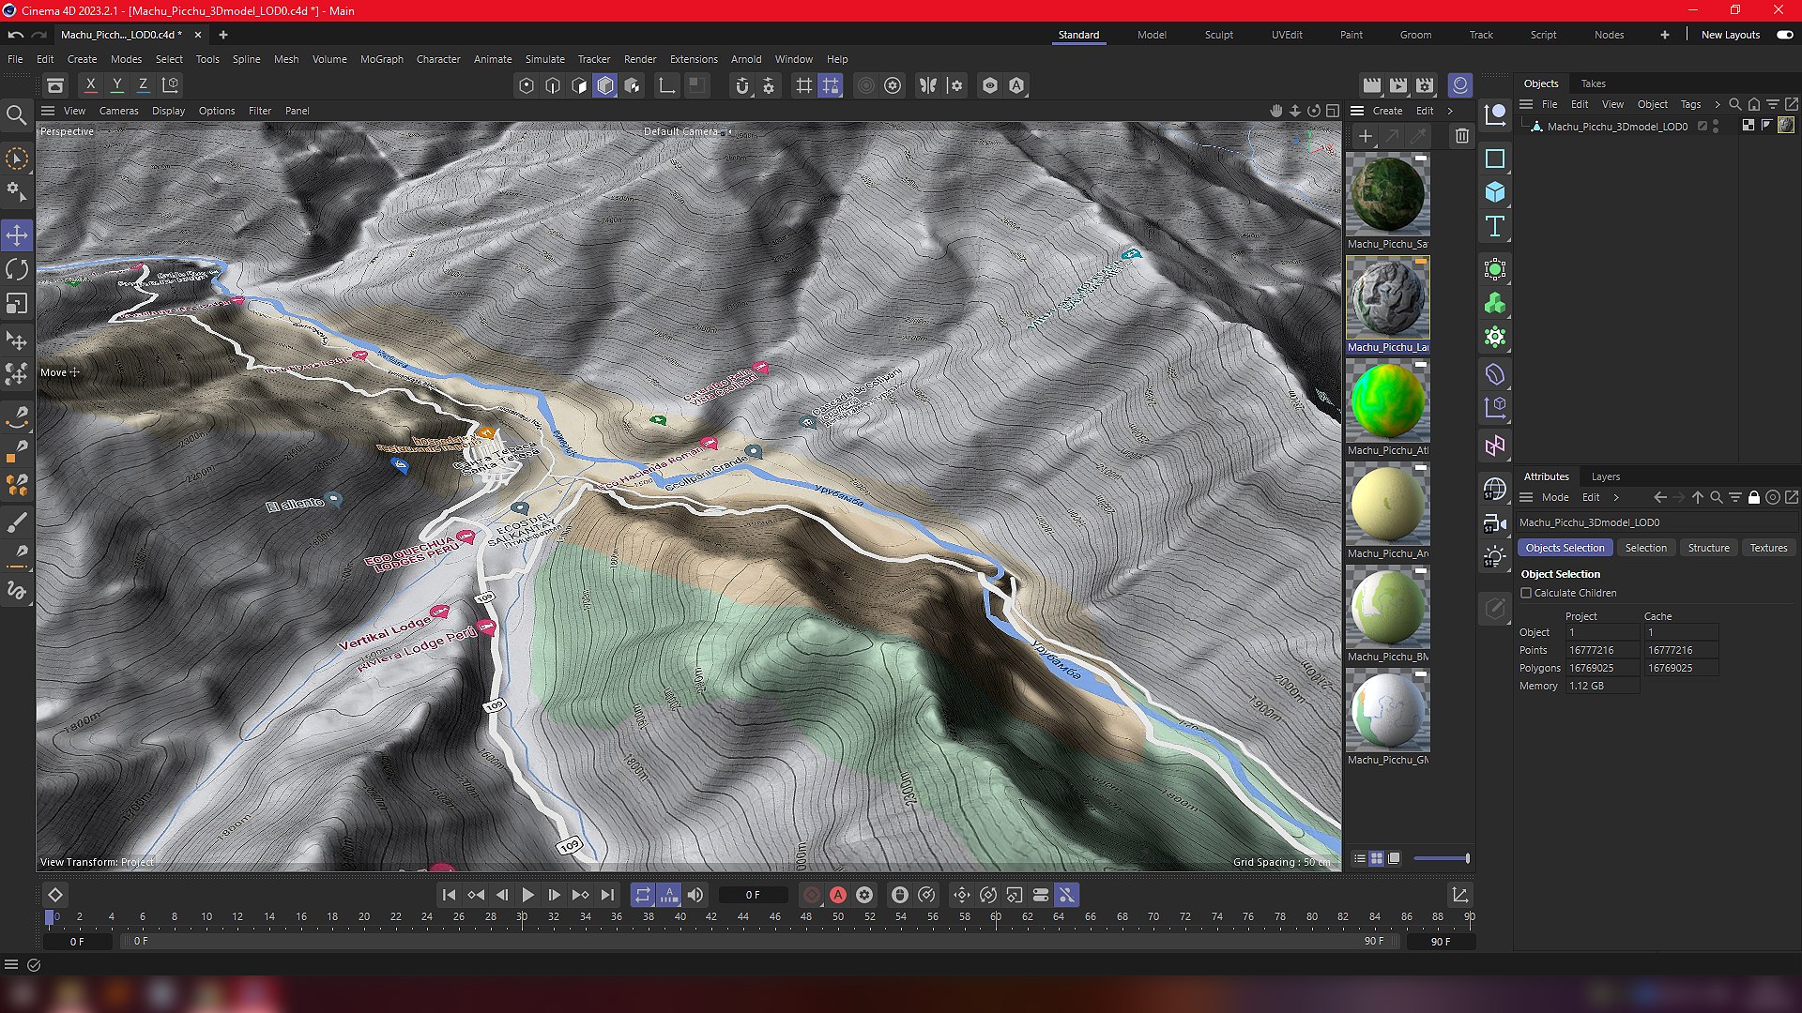This screenshot has width=1802, height=1013.
Task: Click the Undo arrow icon
Action: [x=15, y=35]
